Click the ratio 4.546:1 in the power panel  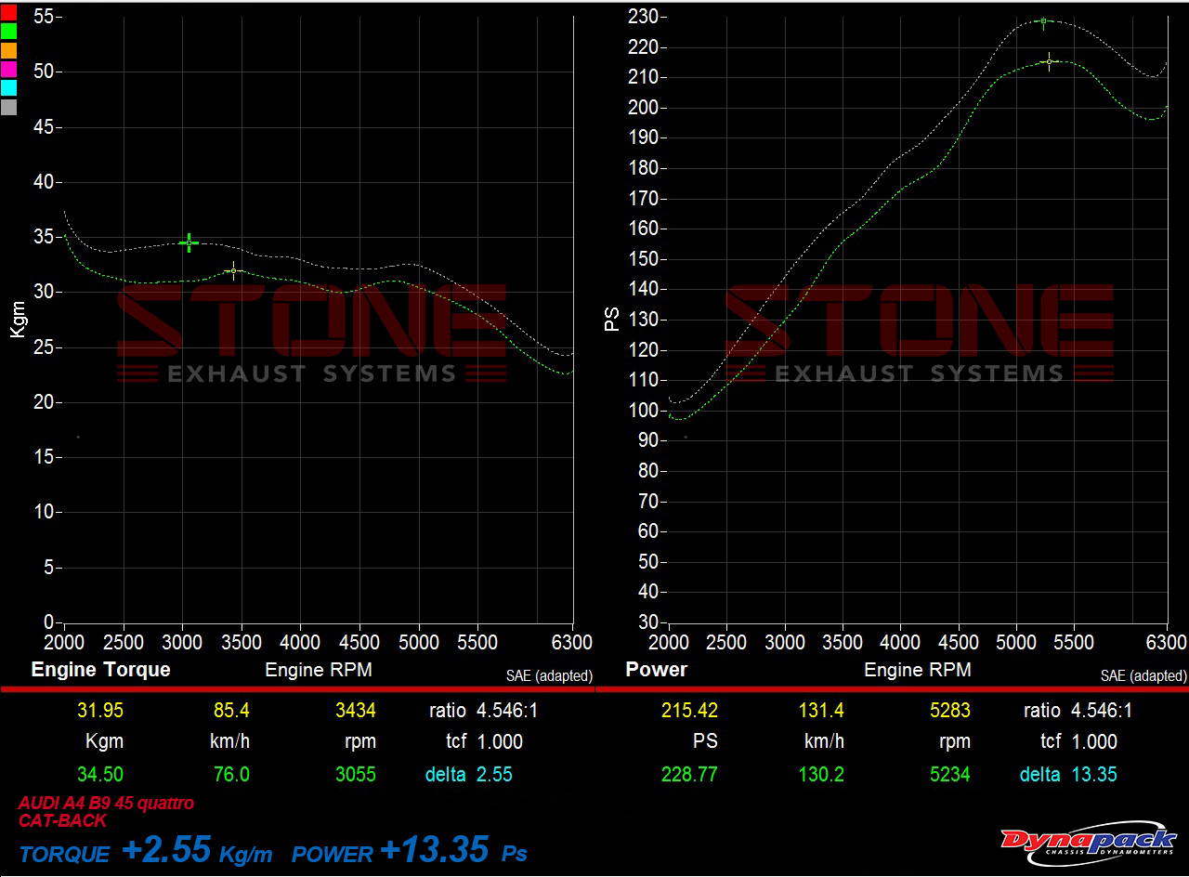tap(1078, 711)
